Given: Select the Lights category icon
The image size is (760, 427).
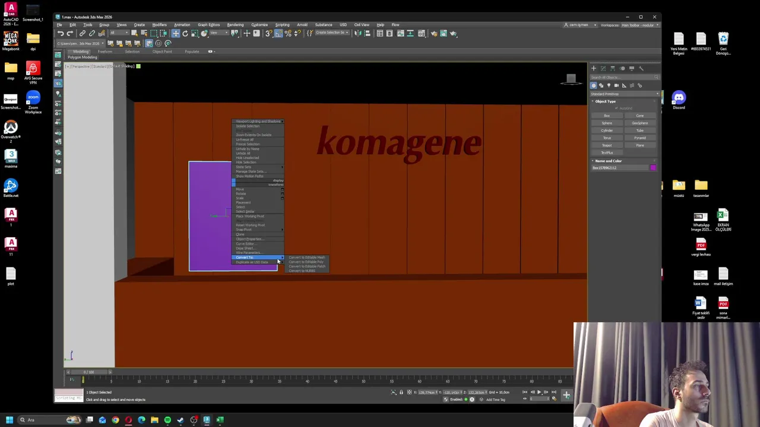Looking at the screenshot, I should pyautogui.click(x=609, y=85).
